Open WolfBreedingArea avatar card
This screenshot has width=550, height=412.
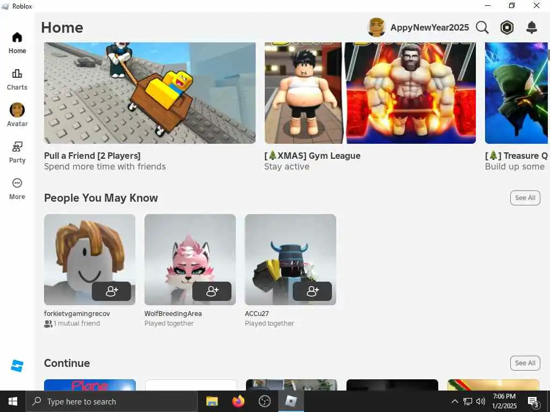[x=190, y=260]
